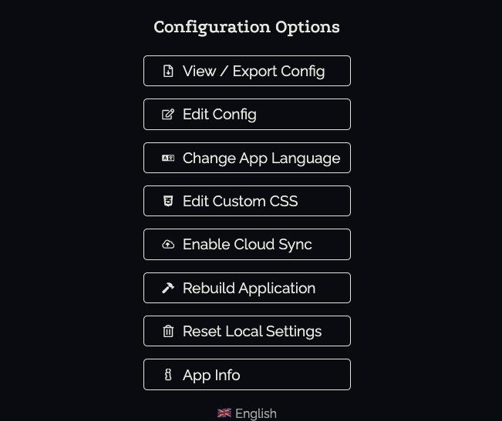The height and width of the screenshot is (421, 502).
Task: Click the cloud upload icon
Action: [168, 245]
